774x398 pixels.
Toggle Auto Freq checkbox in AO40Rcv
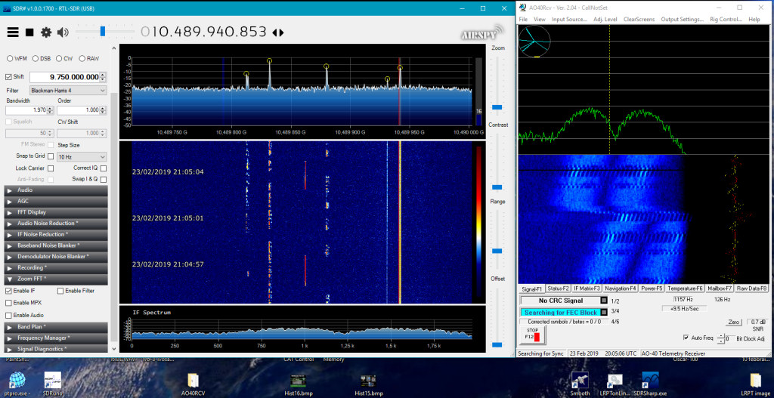coord(686,338)
